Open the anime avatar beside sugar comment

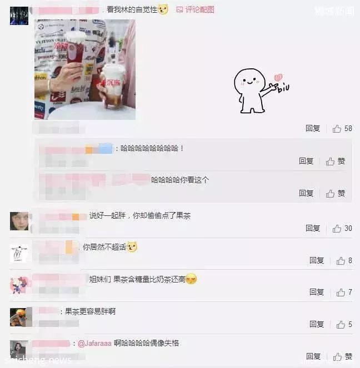pos(19,285)
